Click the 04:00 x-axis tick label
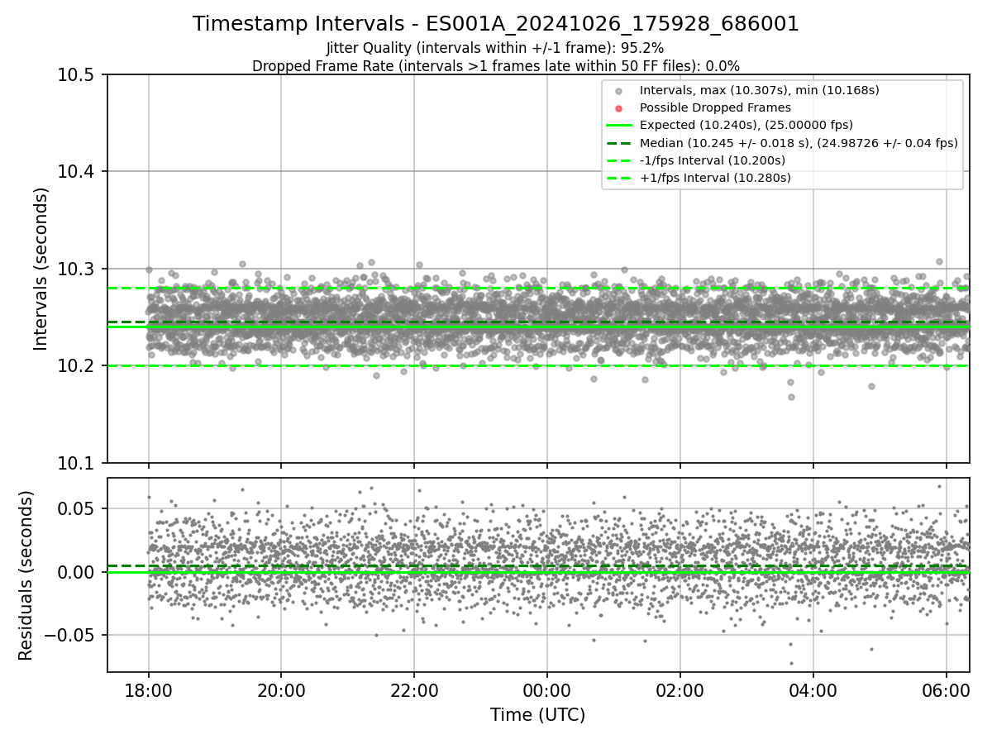 tap(813, 690)
